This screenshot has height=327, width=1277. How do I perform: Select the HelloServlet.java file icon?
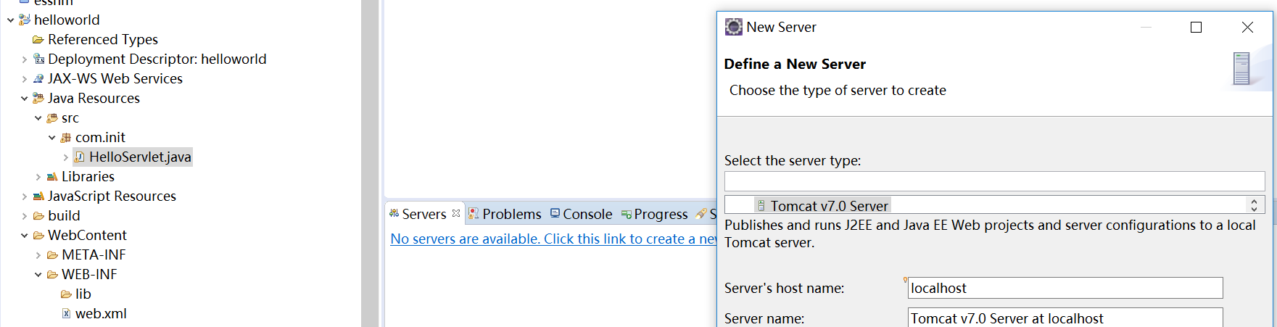[x=80, y=157]
